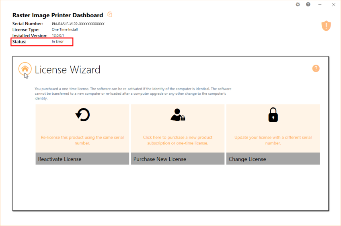The width and height of the screenshot is (341, 226).
Task: Copy dashboard info using the clipboard icon
Action: pyautogui.click(x=110, y=14)
